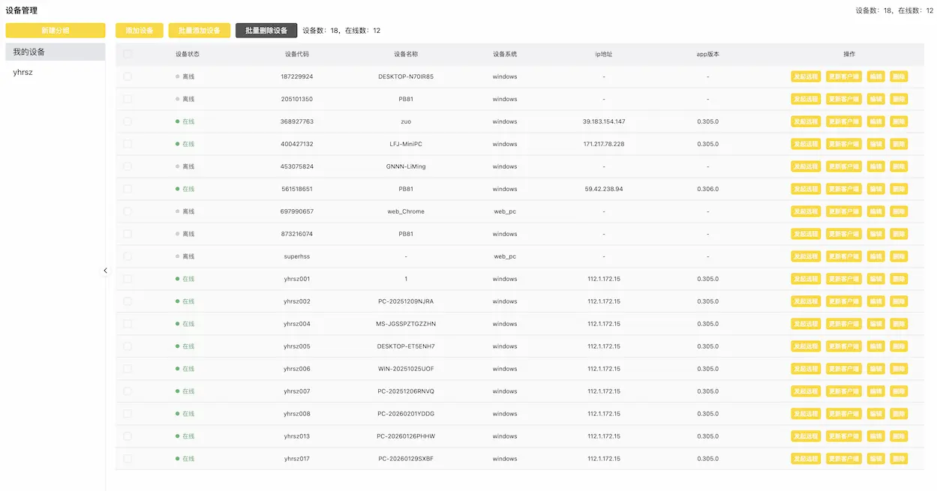Delete device yhrsz008 using 删除

[899, 414]
